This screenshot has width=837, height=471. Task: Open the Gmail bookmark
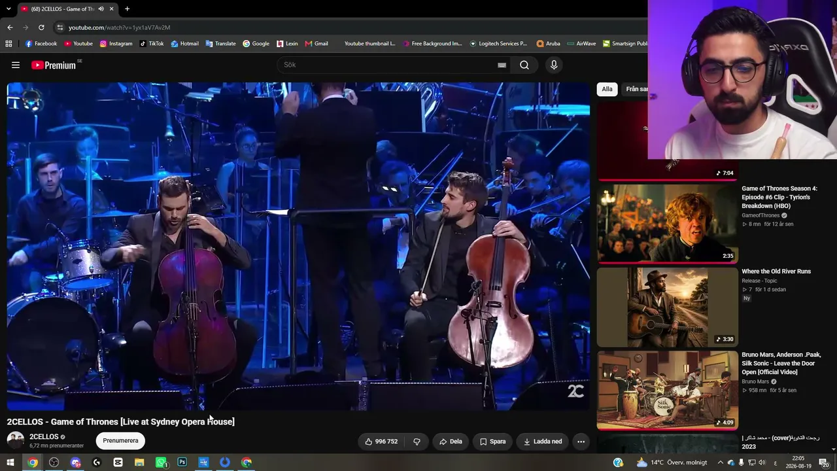(316, 44)
